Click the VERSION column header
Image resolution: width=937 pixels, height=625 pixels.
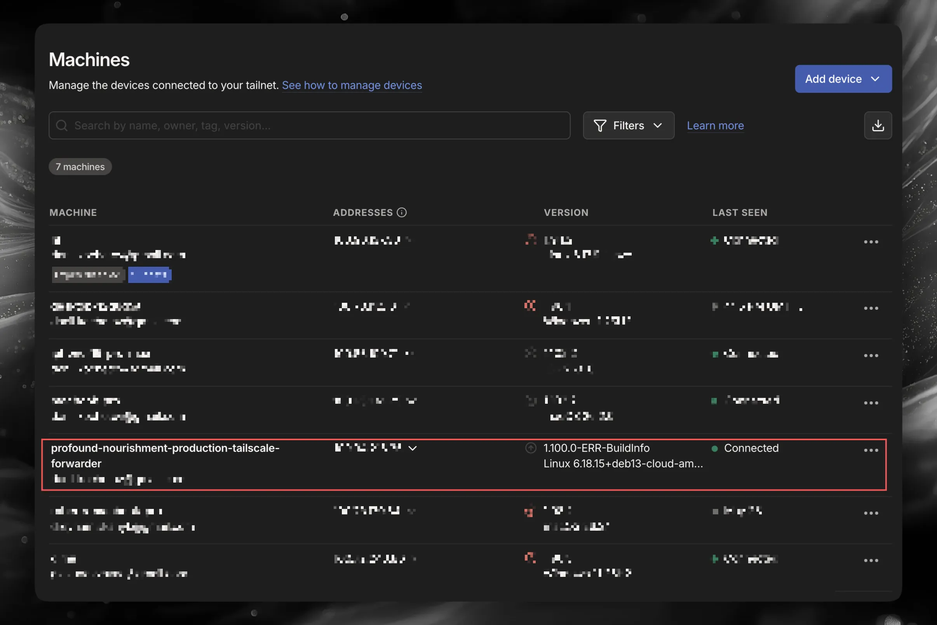(566, 212)
